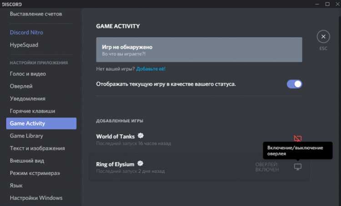Image resolution: width=341 pixels, height=206 pixels.
Task: Select World of Tanks game name
Action: pyautogui.click(x=115, y=137)
